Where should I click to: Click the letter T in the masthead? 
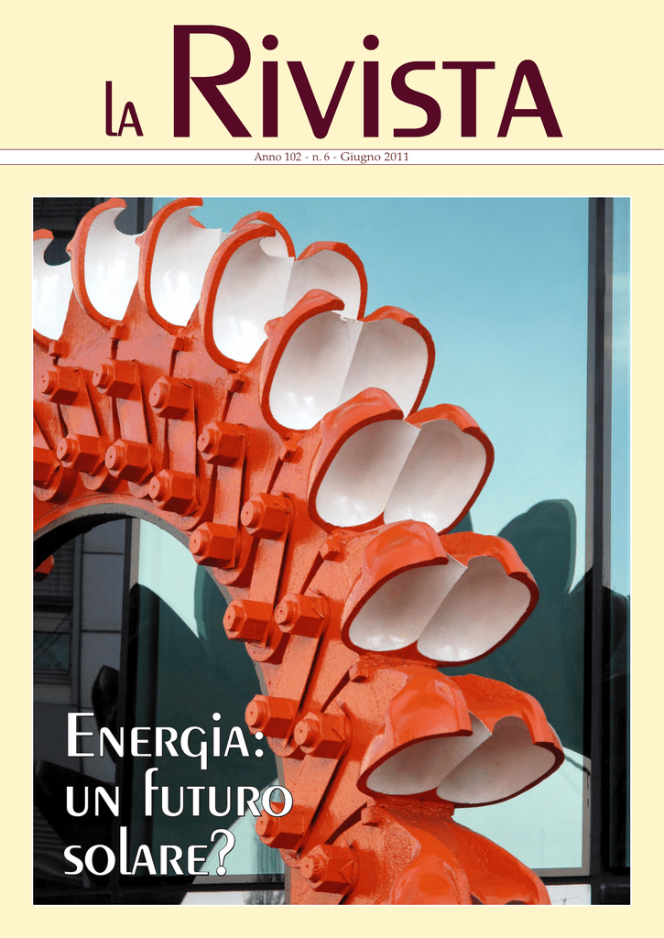coord(468,99)
